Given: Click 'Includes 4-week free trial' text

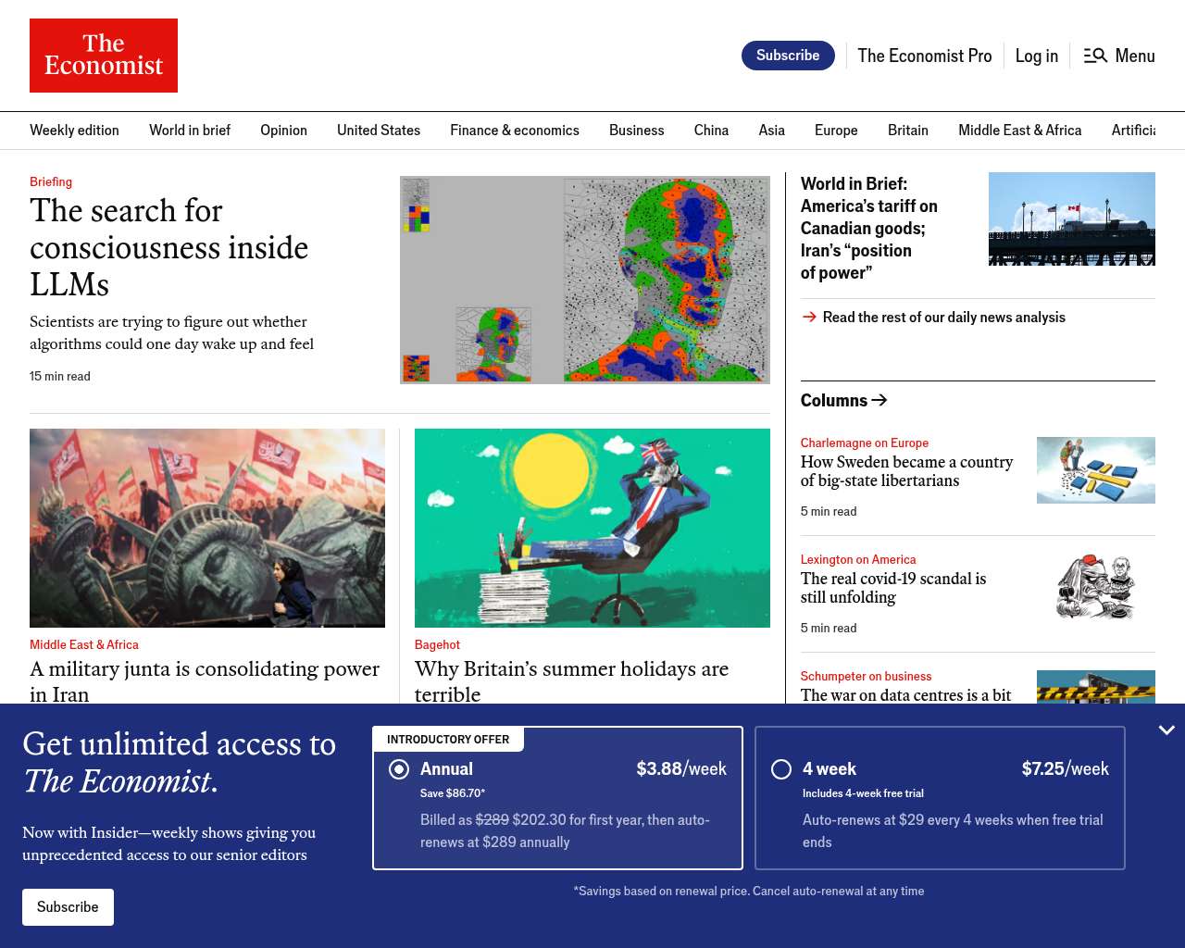Looking at the screenshot, I should point(863,793).
